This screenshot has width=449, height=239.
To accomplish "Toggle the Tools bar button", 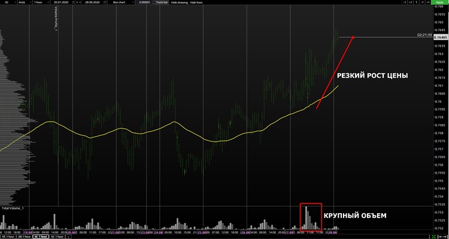I will pos(162,2).
